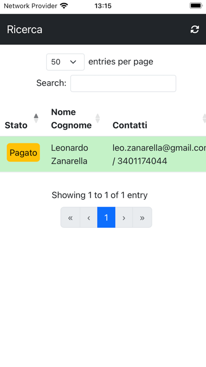The width and height of the screenshot is (206, 367).
Task: Select the Leonardo Zanarella name cell
Action: [69, 154]
